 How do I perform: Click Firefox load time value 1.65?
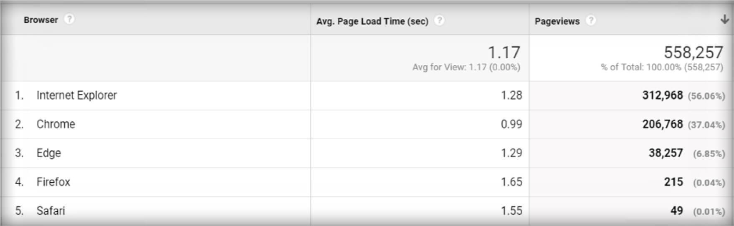click(x=511, y=182)
